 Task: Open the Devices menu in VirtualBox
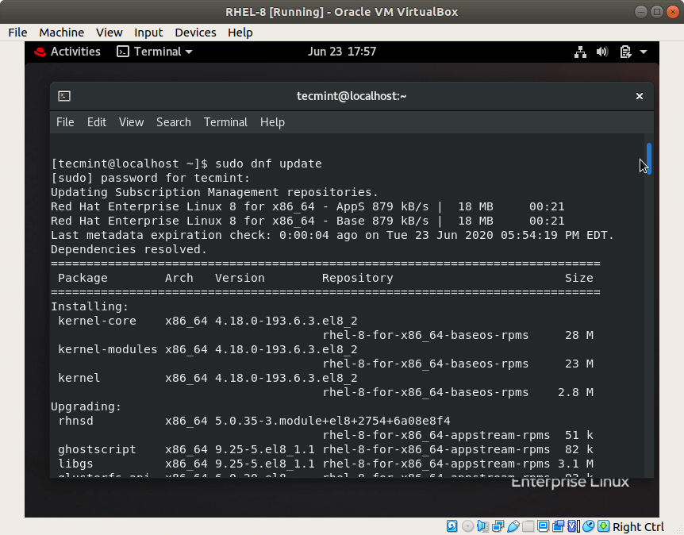[x=195, y=33]
